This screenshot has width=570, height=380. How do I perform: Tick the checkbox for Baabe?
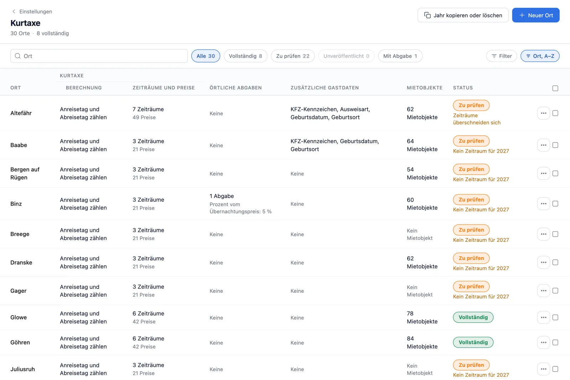[x=555, y=145]
